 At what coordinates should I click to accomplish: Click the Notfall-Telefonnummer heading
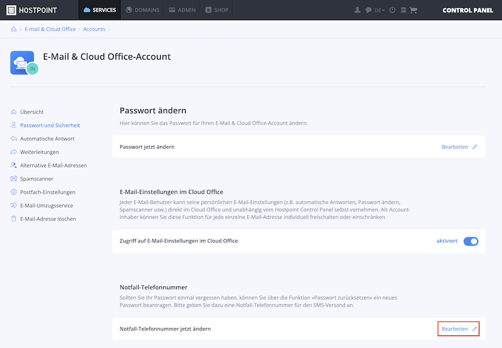[153, 287]
